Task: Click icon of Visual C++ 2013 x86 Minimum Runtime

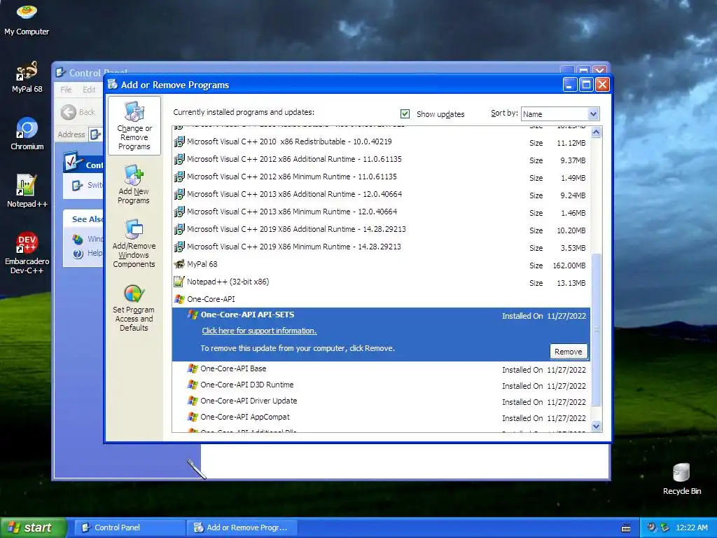Action: (x=179, y=212)
